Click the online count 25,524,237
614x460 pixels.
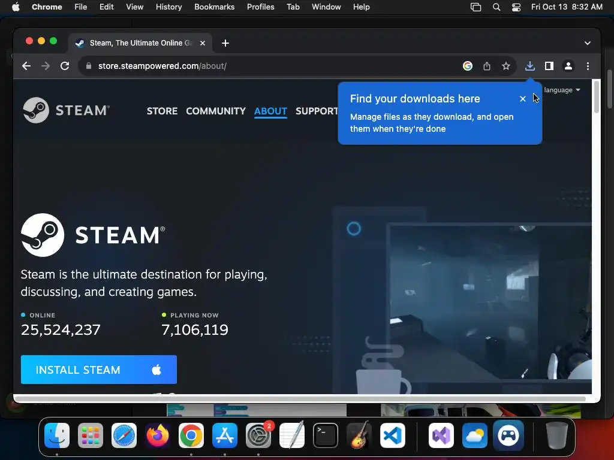pos(61,330)
